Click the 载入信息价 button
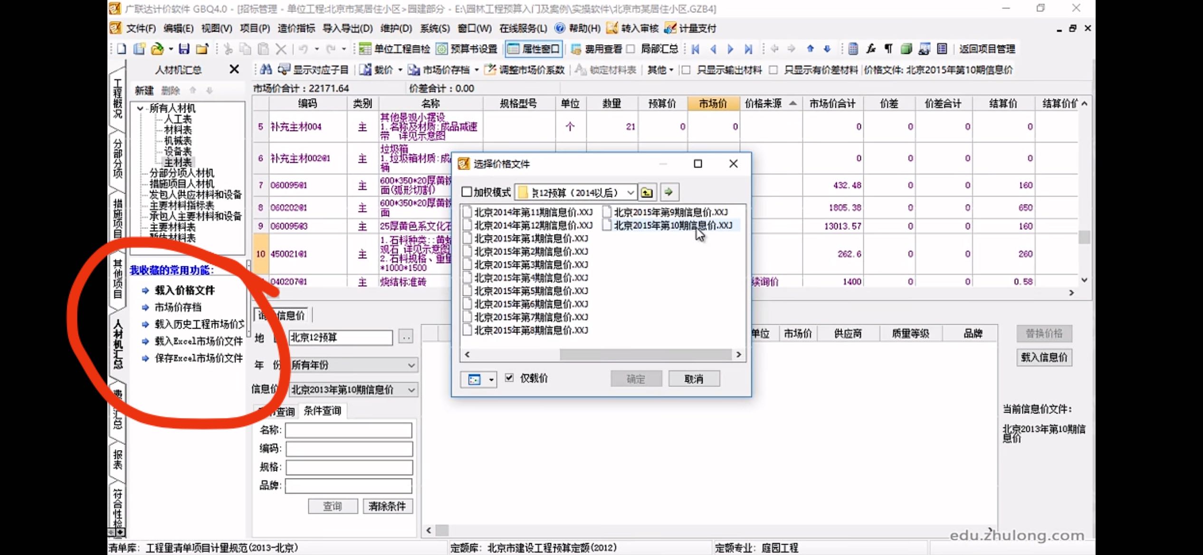The image size is (1203, 555). [1044, 357]
